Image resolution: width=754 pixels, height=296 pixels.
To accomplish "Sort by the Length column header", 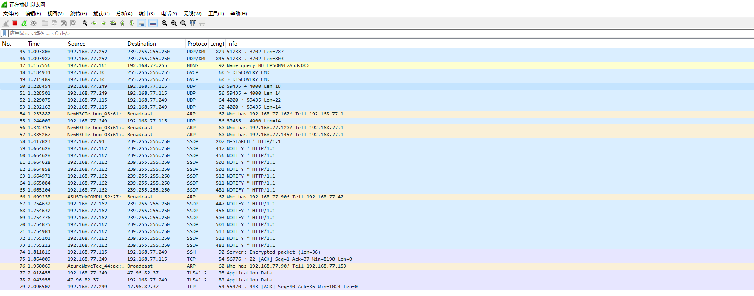I will [x=217, y=44].
